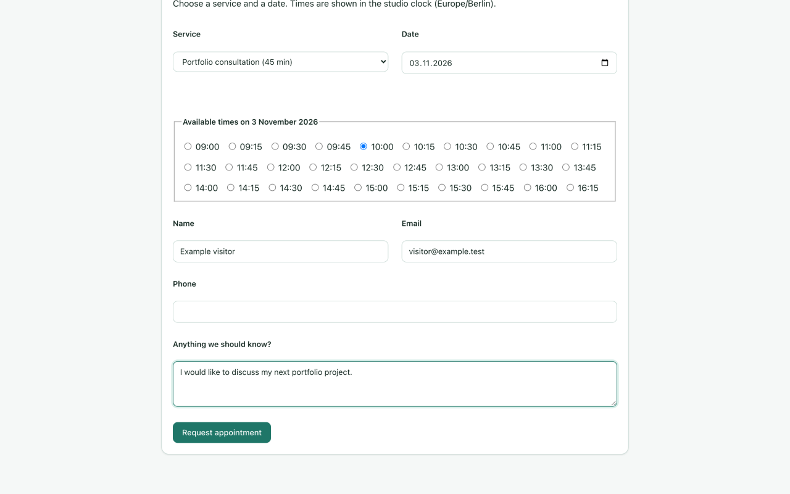Pick the 10:45 radio button
This screenshot has height=494, width=790.
coord(490,146)
